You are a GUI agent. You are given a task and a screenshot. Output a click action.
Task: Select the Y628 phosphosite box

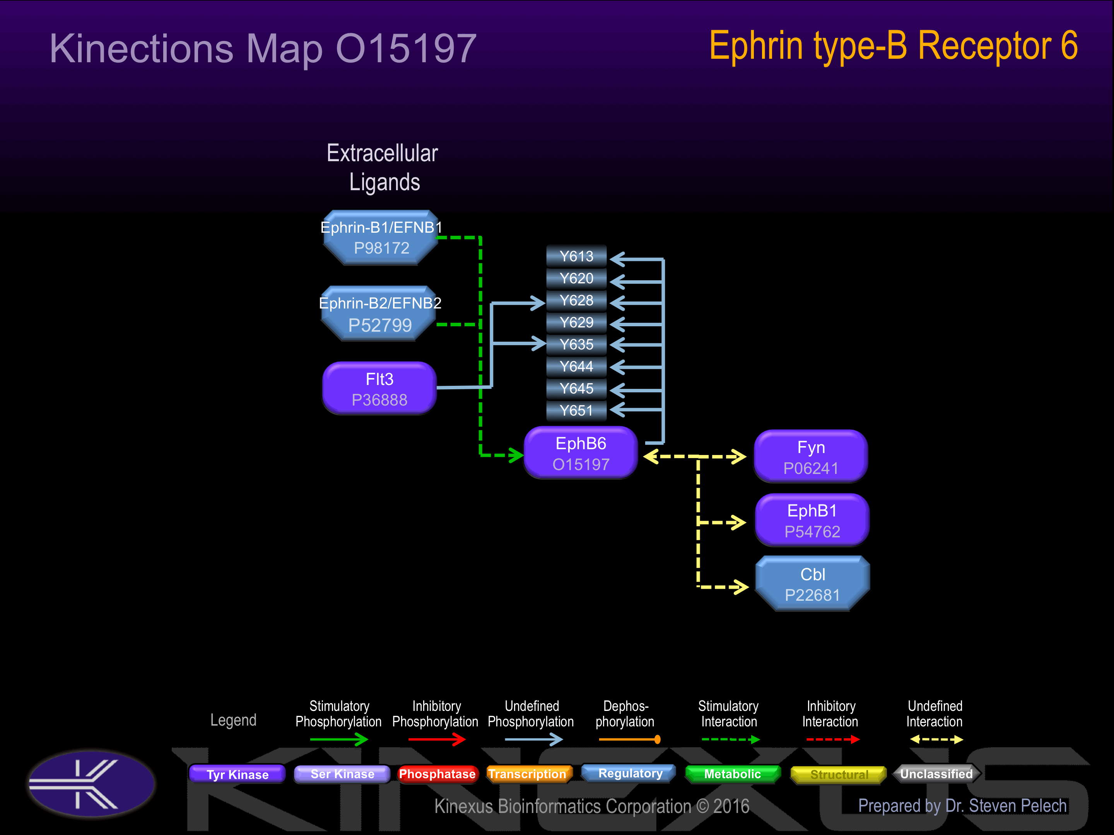577,300
